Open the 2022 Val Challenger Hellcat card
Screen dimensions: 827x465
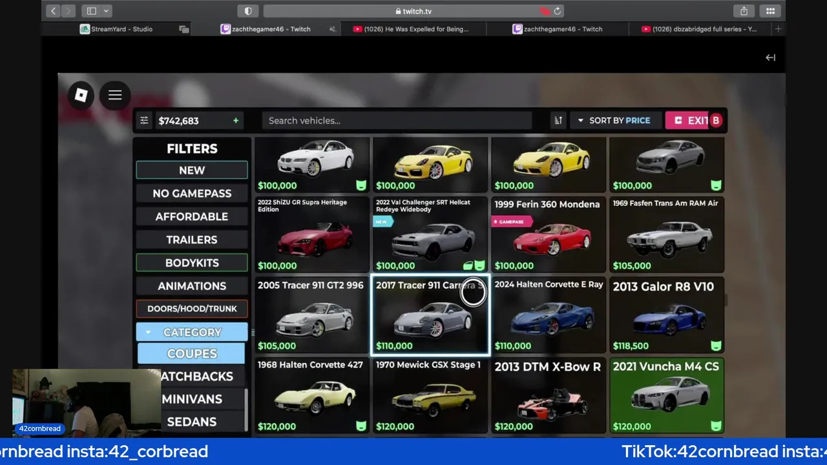(x=430, y=234)
